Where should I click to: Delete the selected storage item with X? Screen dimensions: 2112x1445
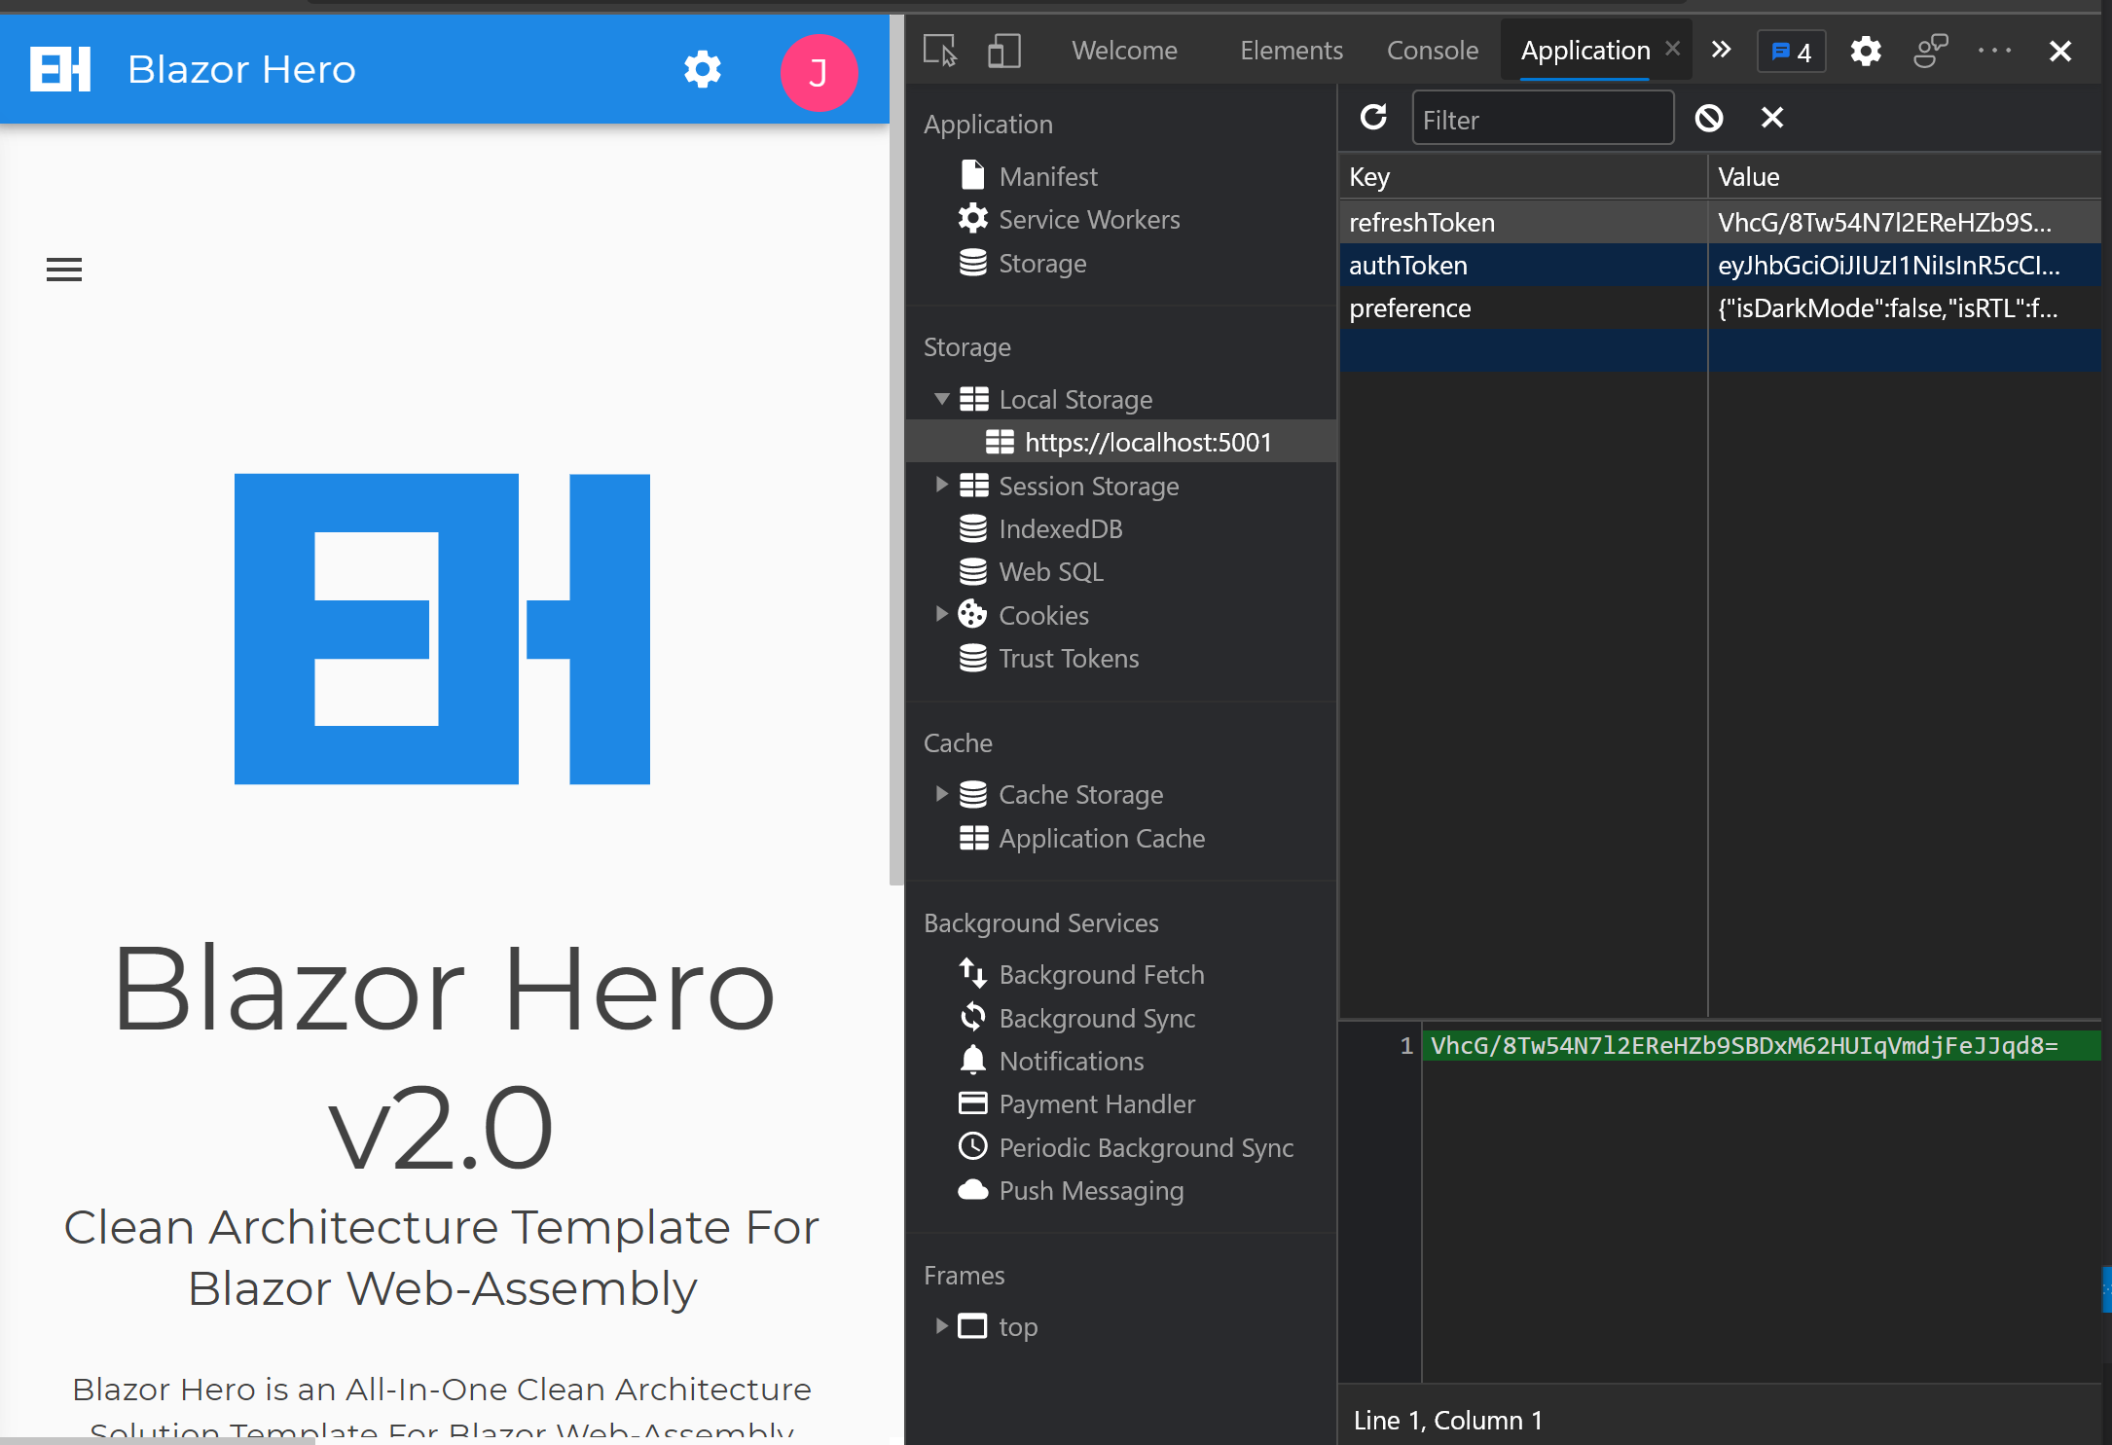pyautogui.click(x=1771, y=118)
